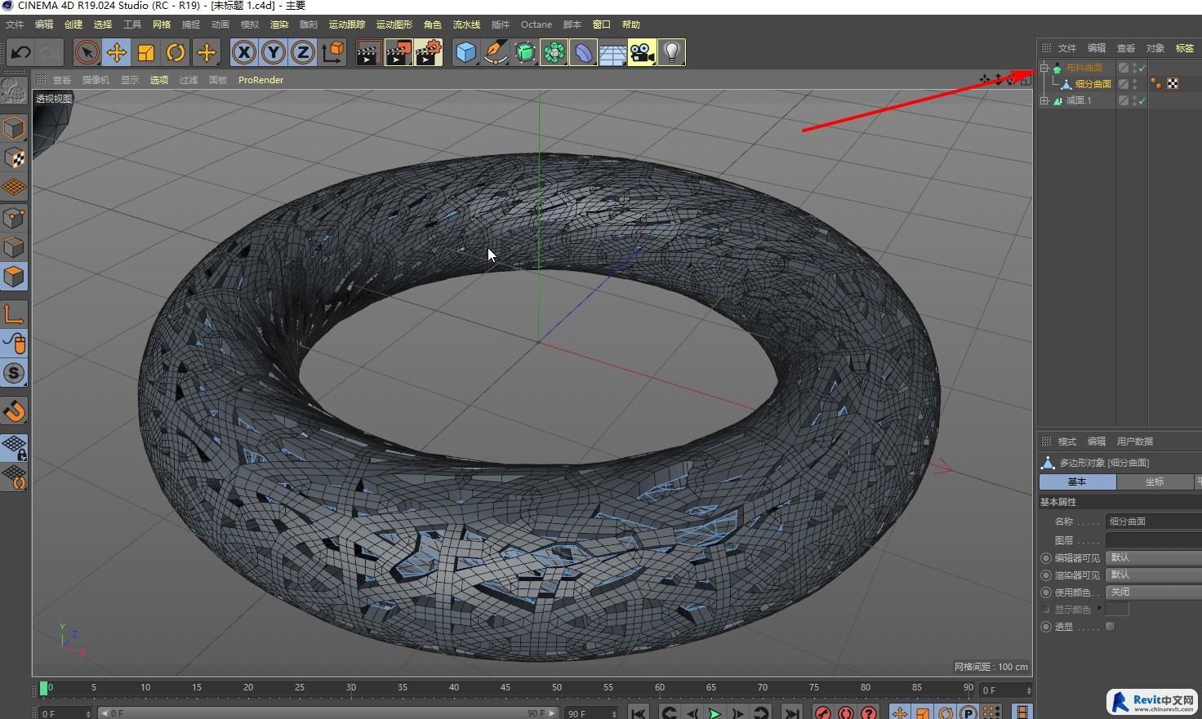Viewport: 1202px width, 719px height.
Task: Click the orange Phong tag on 细分曲面
Action: coord(1156,84)
